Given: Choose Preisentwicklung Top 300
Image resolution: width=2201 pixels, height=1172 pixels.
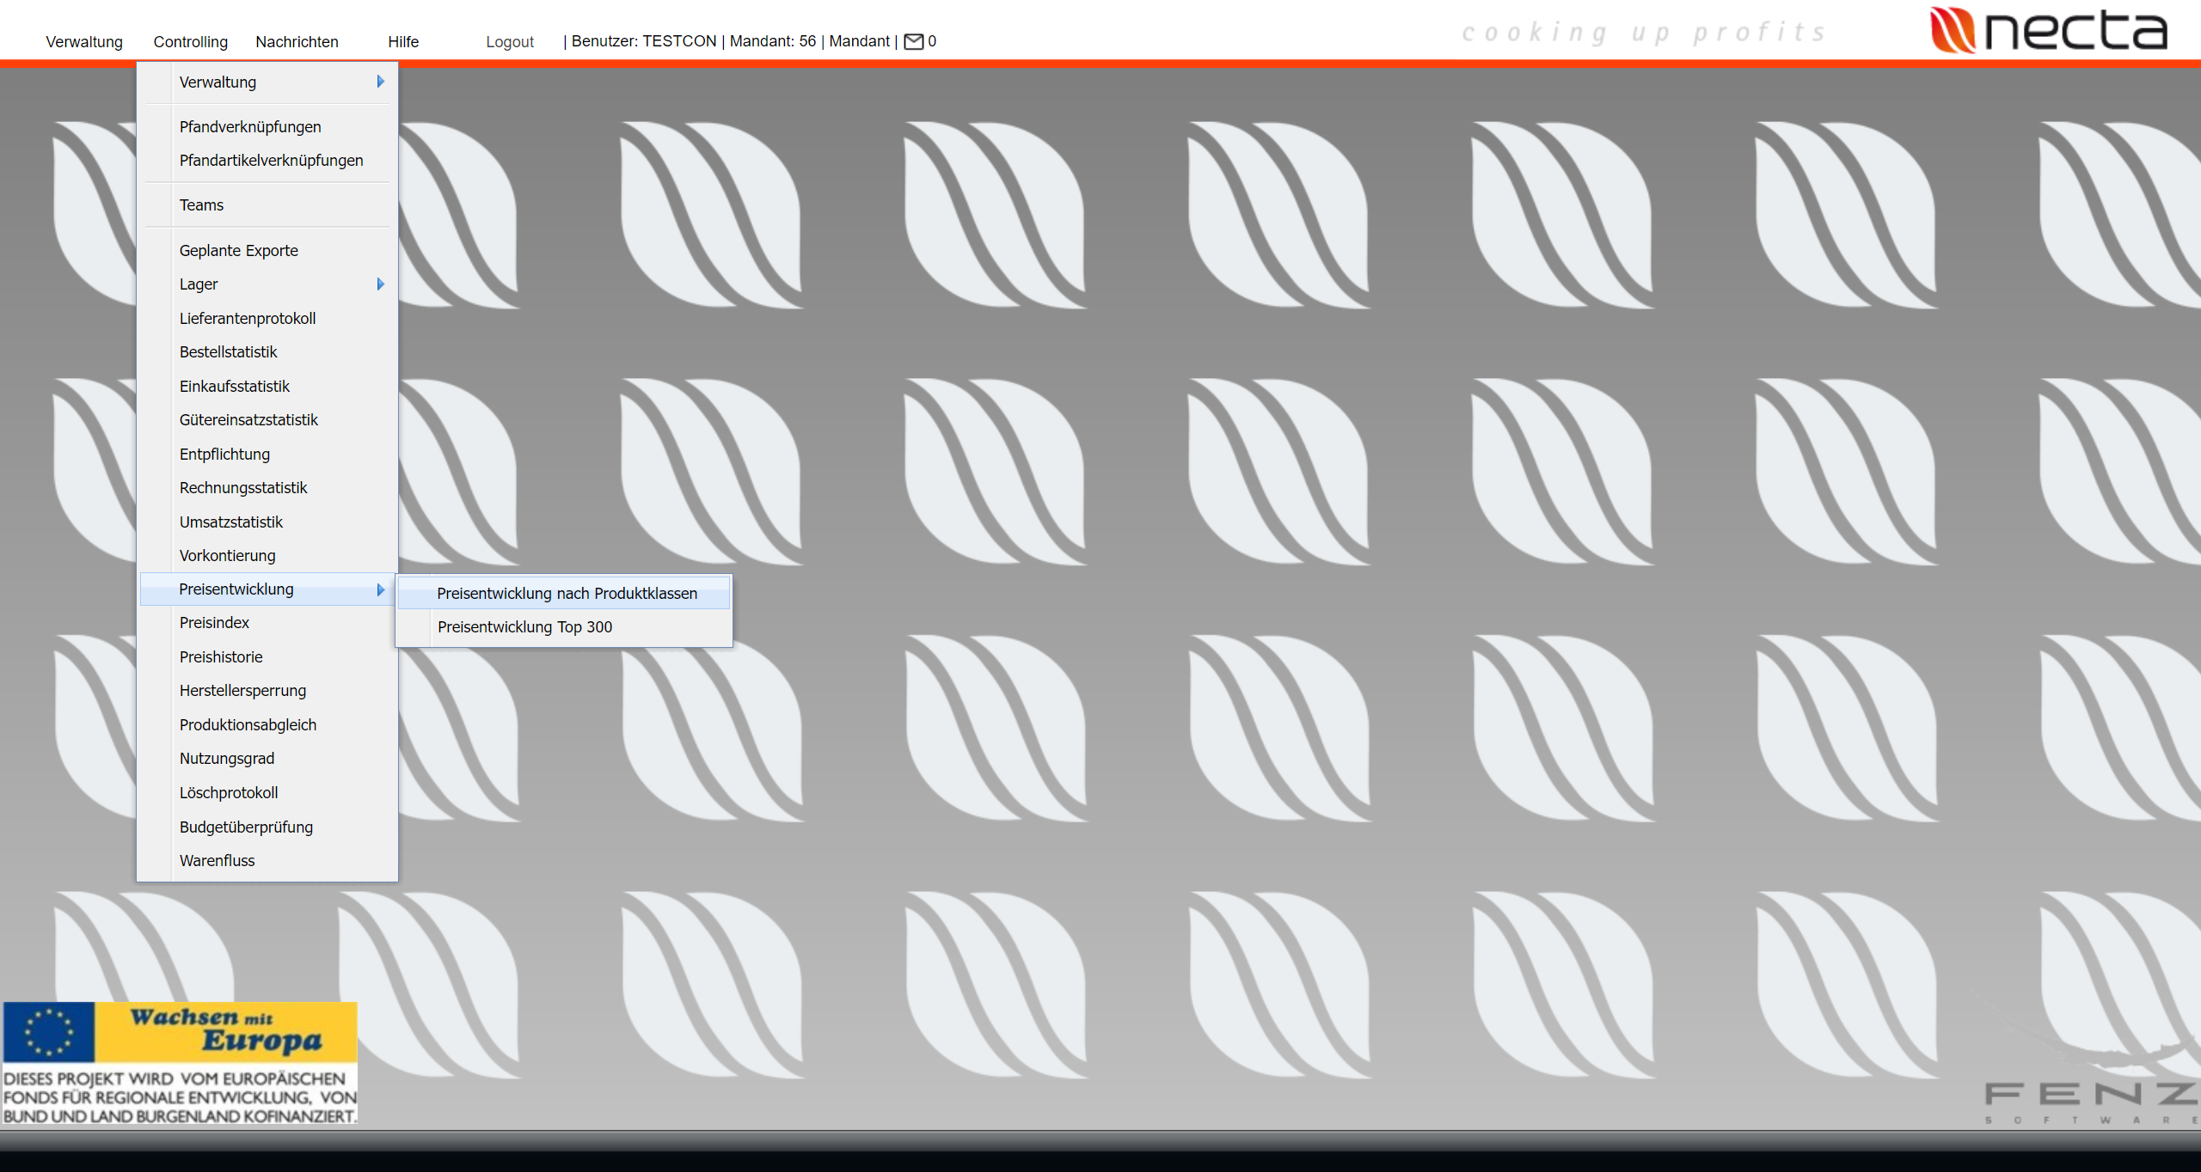Looking at the screenshot, I should pos(524,627).
